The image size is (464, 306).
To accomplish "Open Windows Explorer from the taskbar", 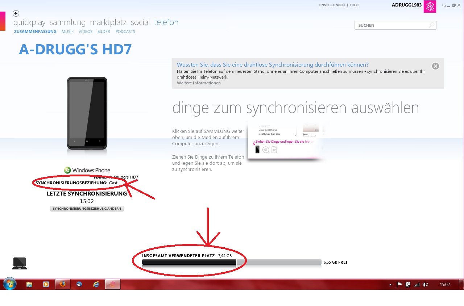I will [x=29, y=284].
